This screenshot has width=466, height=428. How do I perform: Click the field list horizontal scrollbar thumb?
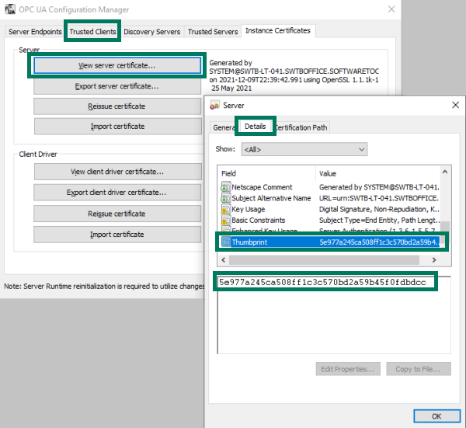[x=324, y=260]
